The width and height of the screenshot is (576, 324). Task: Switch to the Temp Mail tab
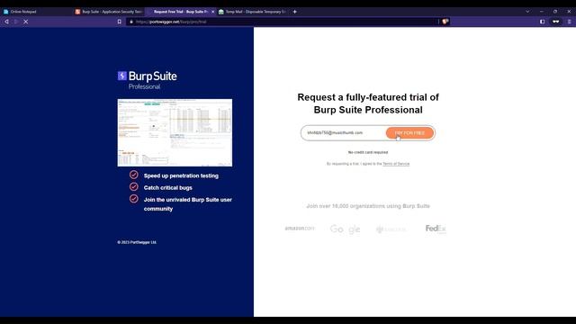coord(252,12)
